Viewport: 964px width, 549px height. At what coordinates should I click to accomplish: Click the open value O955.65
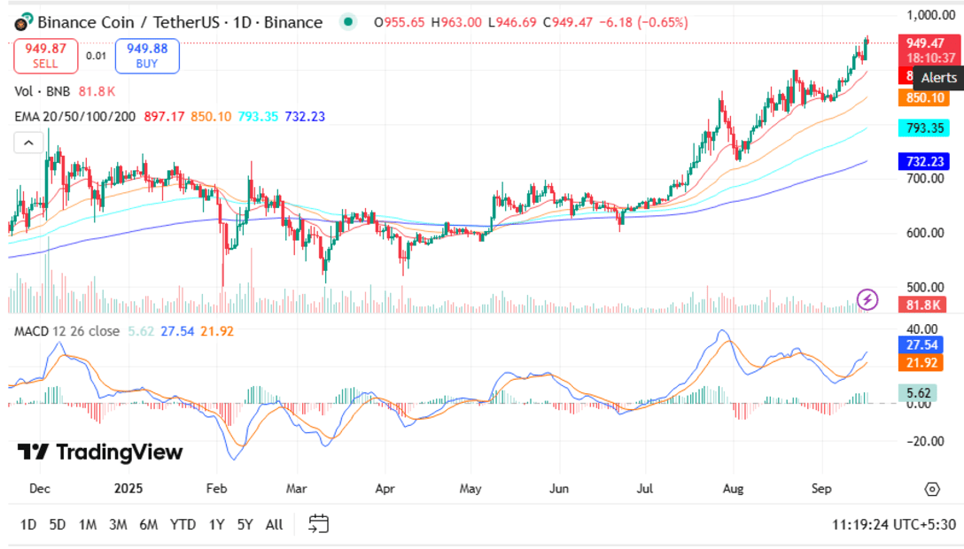[x=399, y=23]
